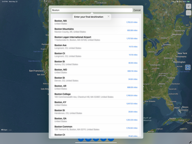Tap the 1,047.03 miles distance label
Image resolution: width=192 pixels, height=144 pixels.
(132, 104)
